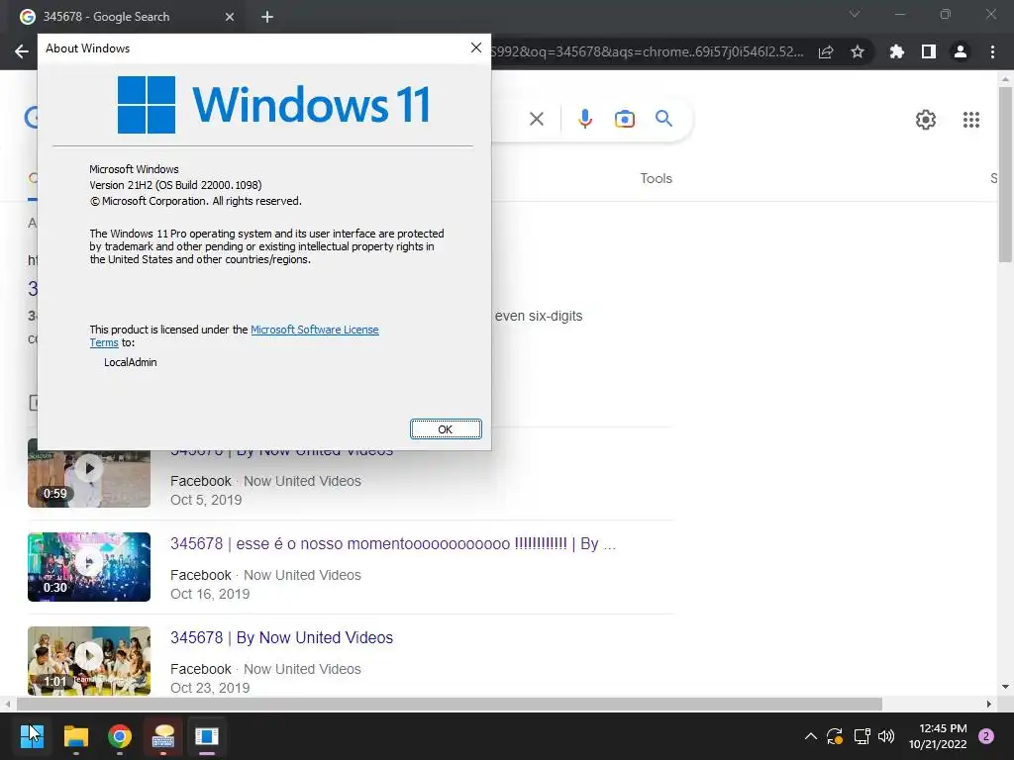Open on-screen keyboard taskbar app
The image size is (1014, 760).
pos(163,736)
